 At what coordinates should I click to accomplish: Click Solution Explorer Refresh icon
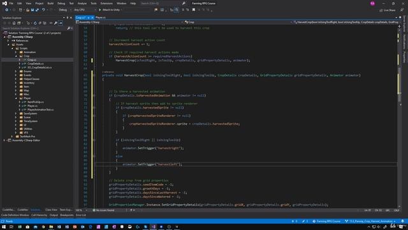(35, 23)
